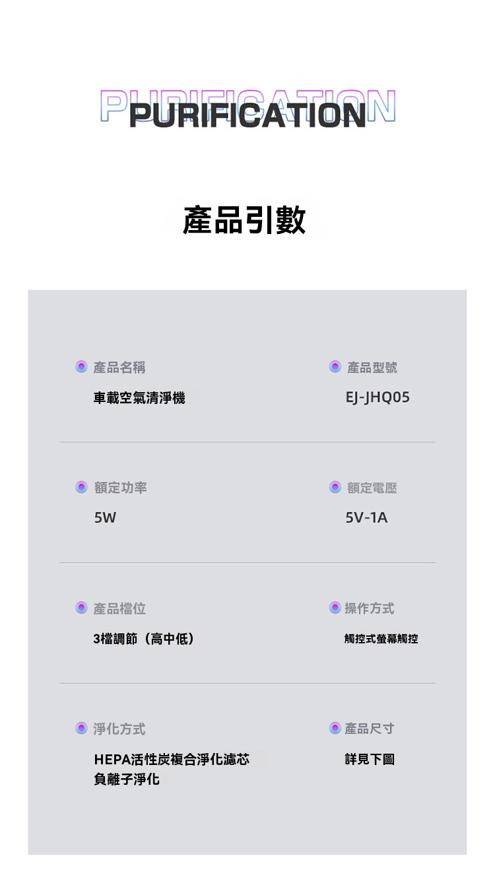
Task: Click the product name 車載空氣清淨機
Action: point(139,398)
